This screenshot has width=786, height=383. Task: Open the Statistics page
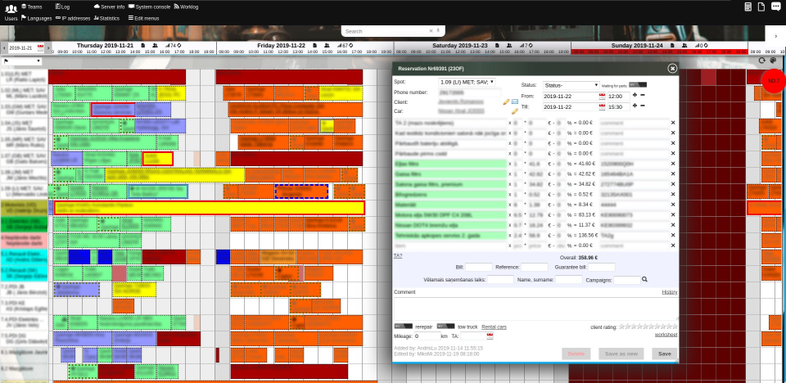[106, 18]
